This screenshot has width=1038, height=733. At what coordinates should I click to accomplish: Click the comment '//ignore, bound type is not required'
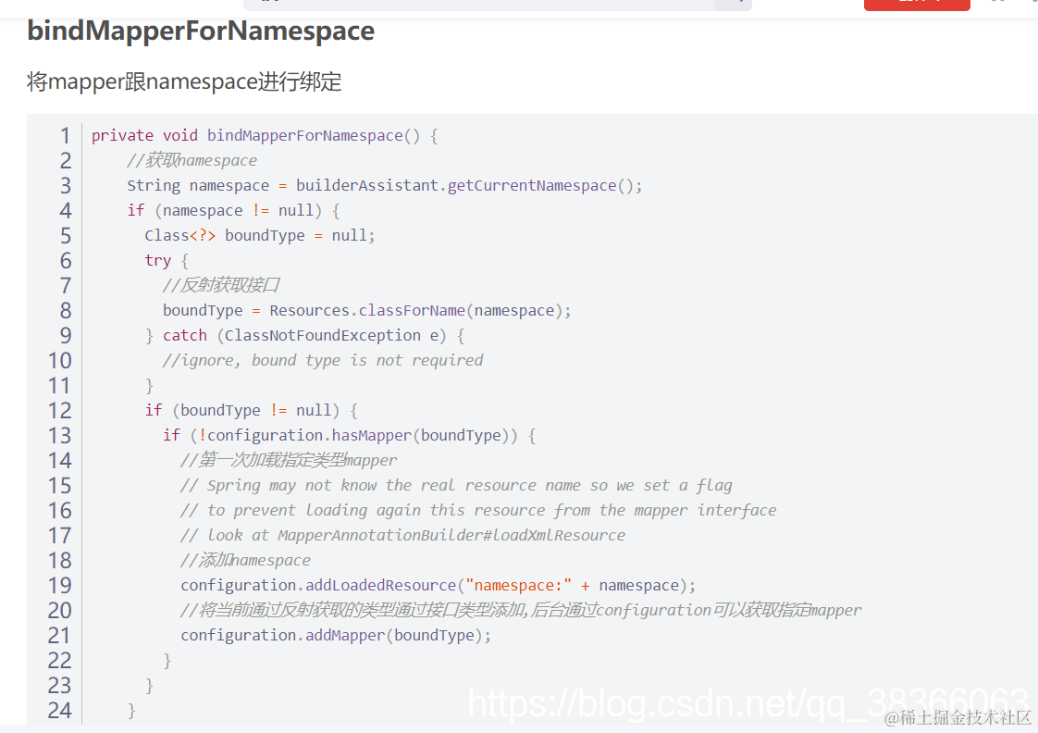323,360
